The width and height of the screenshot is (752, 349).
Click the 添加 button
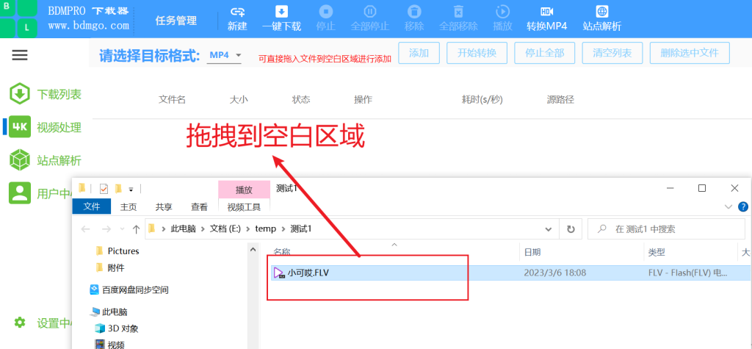coord(419,53)
